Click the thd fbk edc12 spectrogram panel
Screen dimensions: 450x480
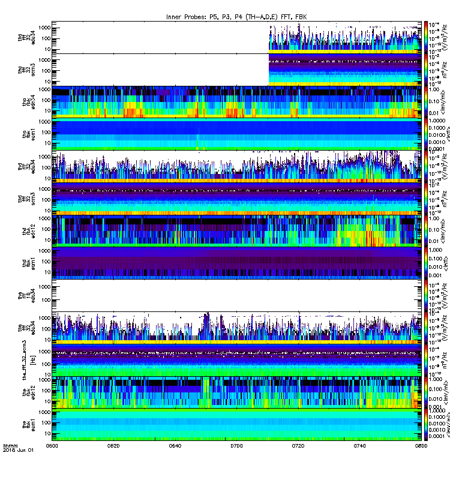236,231
